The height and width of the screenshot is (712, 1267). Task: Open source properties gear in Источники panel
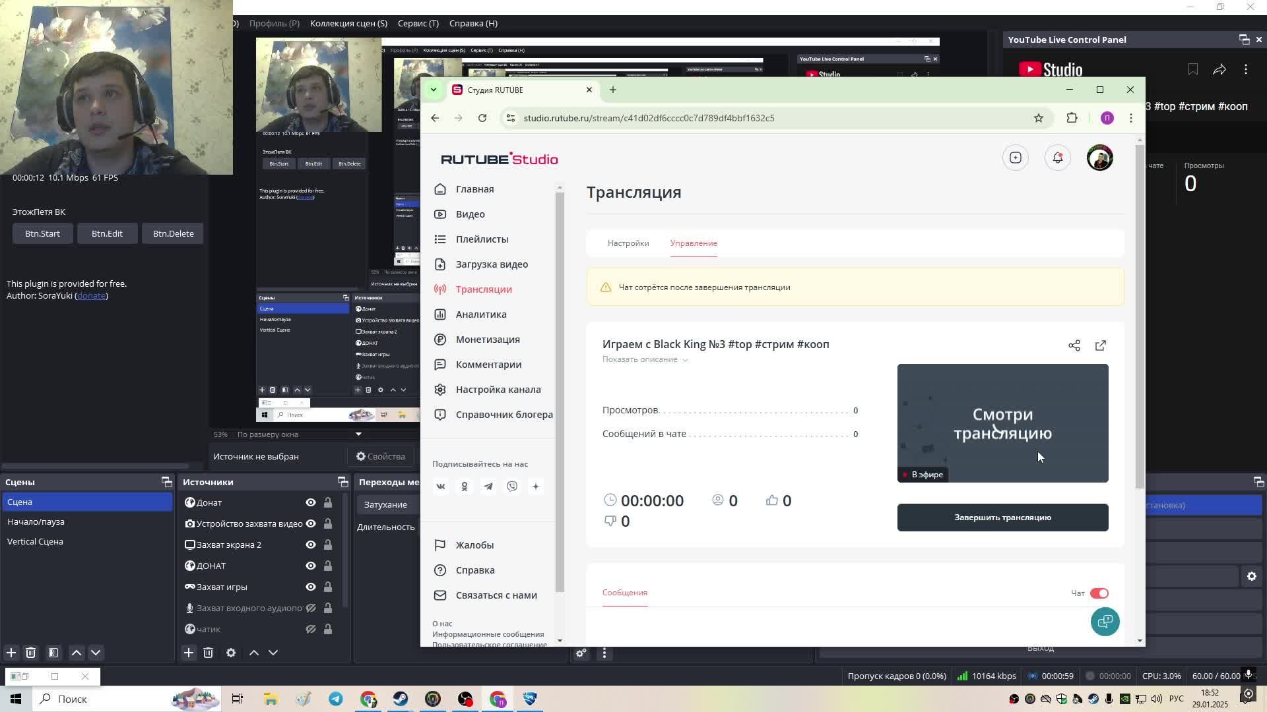pyautogui.click(x=231, y=653)
